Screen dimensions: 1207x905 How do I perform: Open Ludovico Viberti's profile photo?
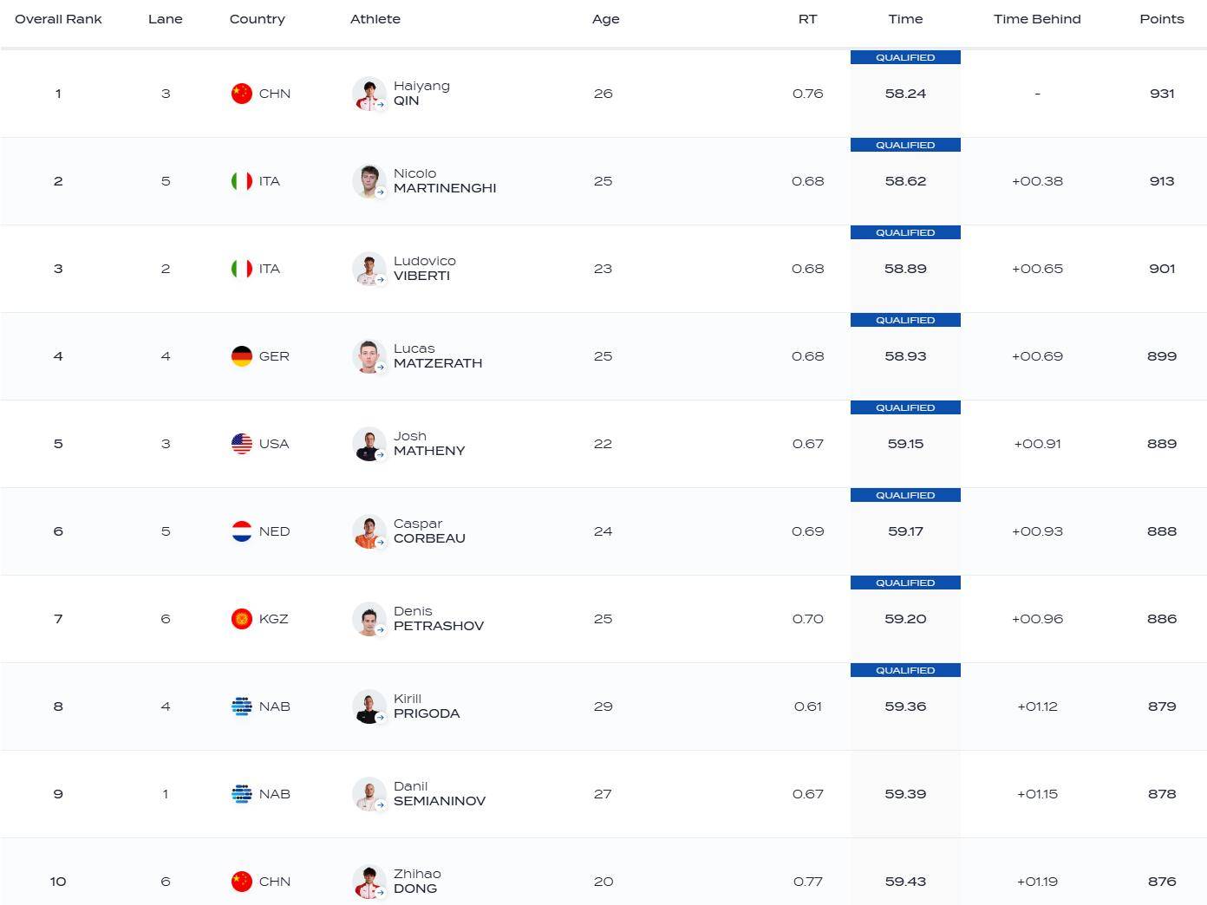pyautogui.click(x=369, y=269)
